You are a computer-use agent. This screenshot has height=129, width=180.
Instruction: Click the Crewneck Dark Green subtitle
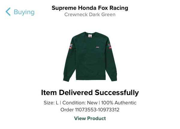(x=90, y=14)
